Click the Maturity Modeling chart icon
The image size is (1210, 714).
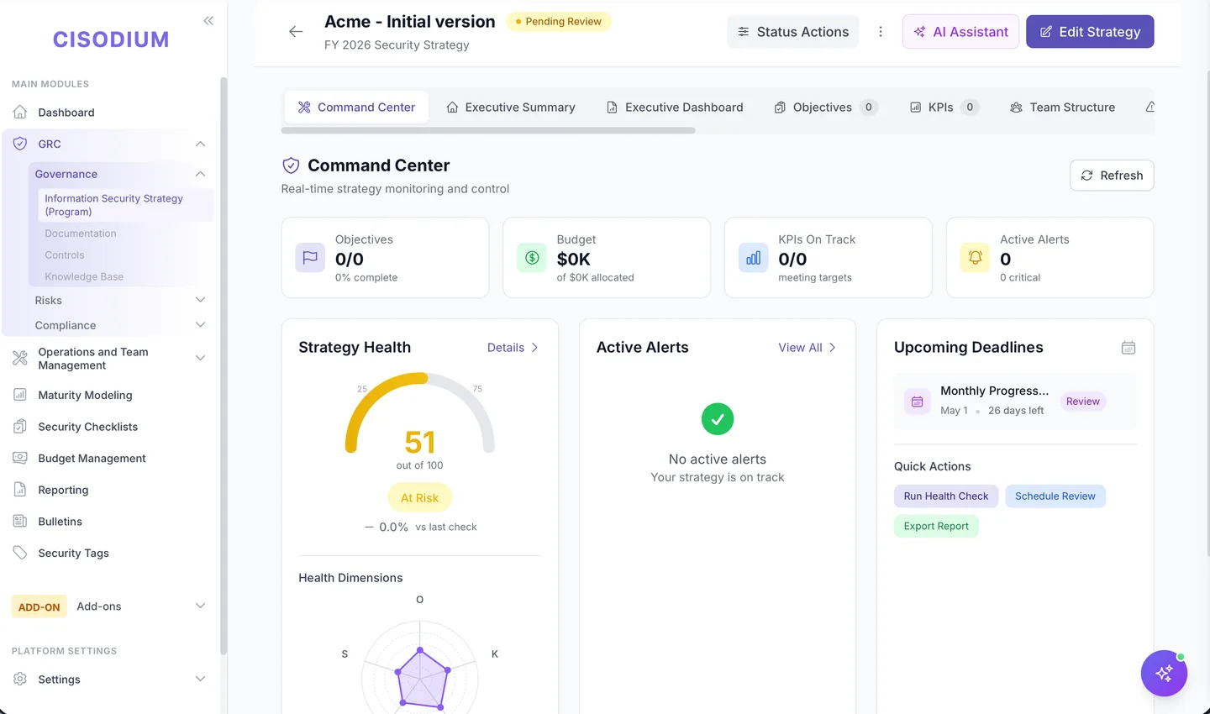pyautogui.click(x=20, y=395)
